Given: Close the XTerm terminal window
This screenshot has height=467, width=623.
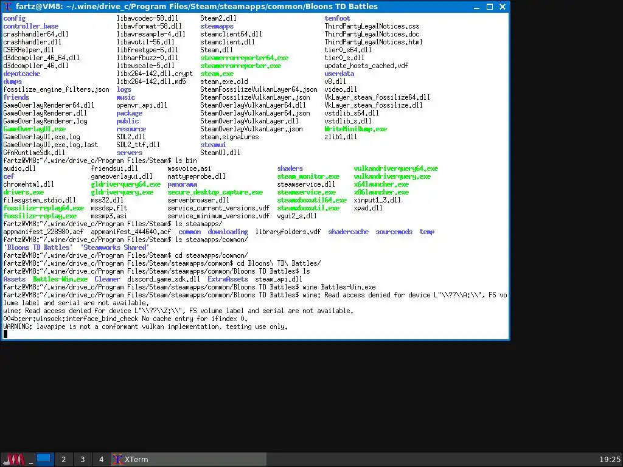Looking at the screenshot, I should (x=503, y=7).
